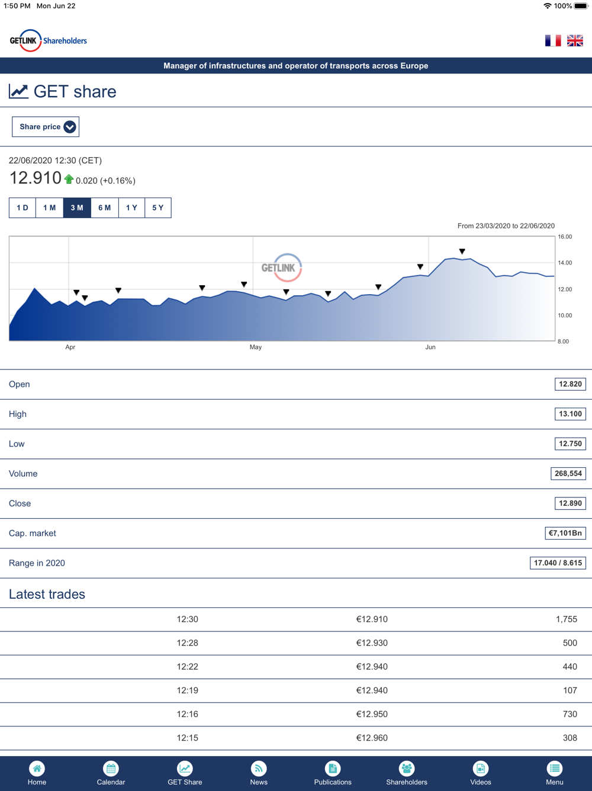592x791 pixels.
Task: Select the 12:30 trade row
Action: tap(296, 619)
